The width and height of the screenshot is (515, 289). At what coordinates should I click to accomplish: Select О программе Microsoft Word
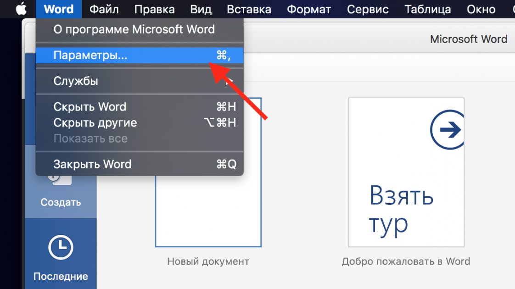(134, 30)
